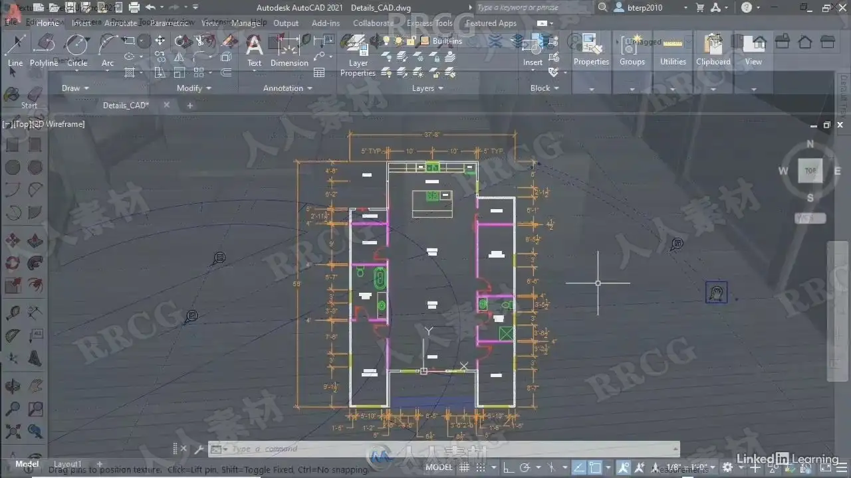Open the Output ribbon tab

[x=286, y=23]
